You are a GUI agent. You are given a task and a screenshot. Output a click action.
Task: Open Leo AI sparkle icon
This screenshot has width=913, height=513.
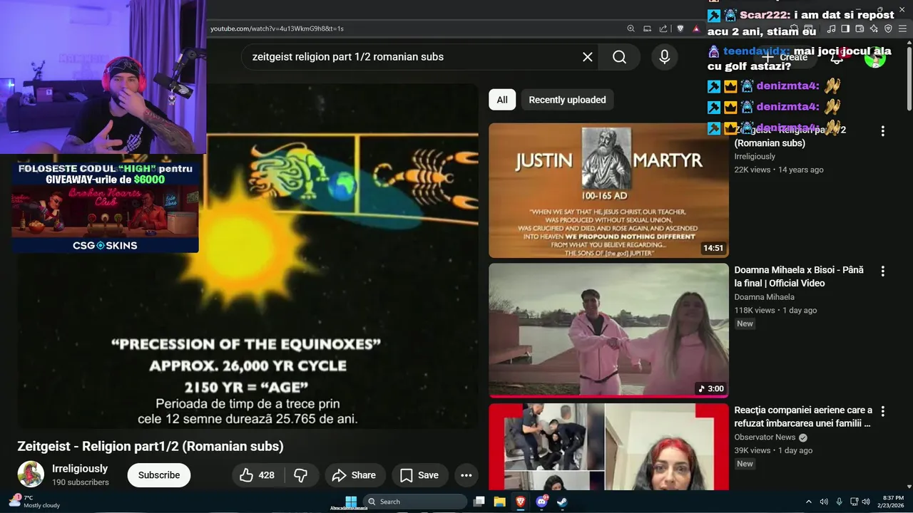874,28
